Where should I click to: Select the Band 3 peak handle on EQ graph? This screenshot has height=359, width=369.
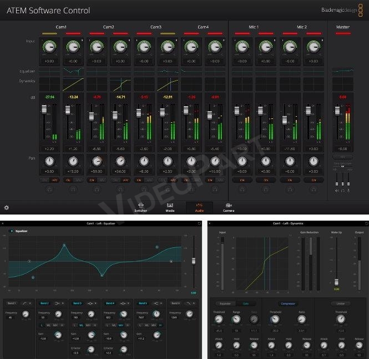(x=64, y=246)
